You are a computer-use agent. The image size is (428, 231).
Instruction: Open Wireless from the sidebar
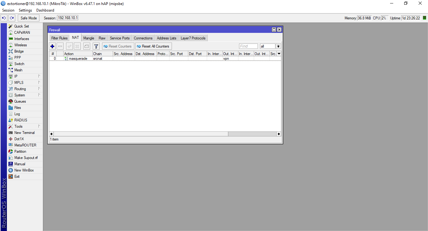[20, 45]
